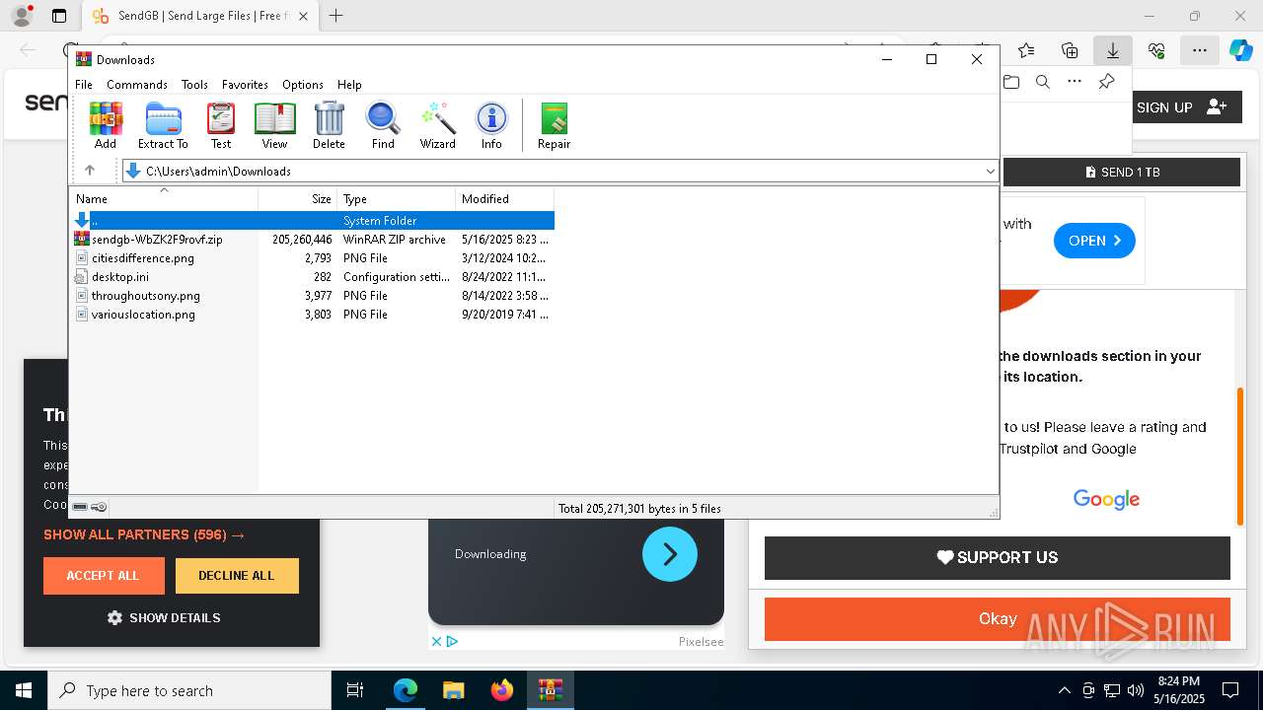Click the Find magnifier icon
The width and height of the screenshot is (1263, 710).
pos(383,125)
